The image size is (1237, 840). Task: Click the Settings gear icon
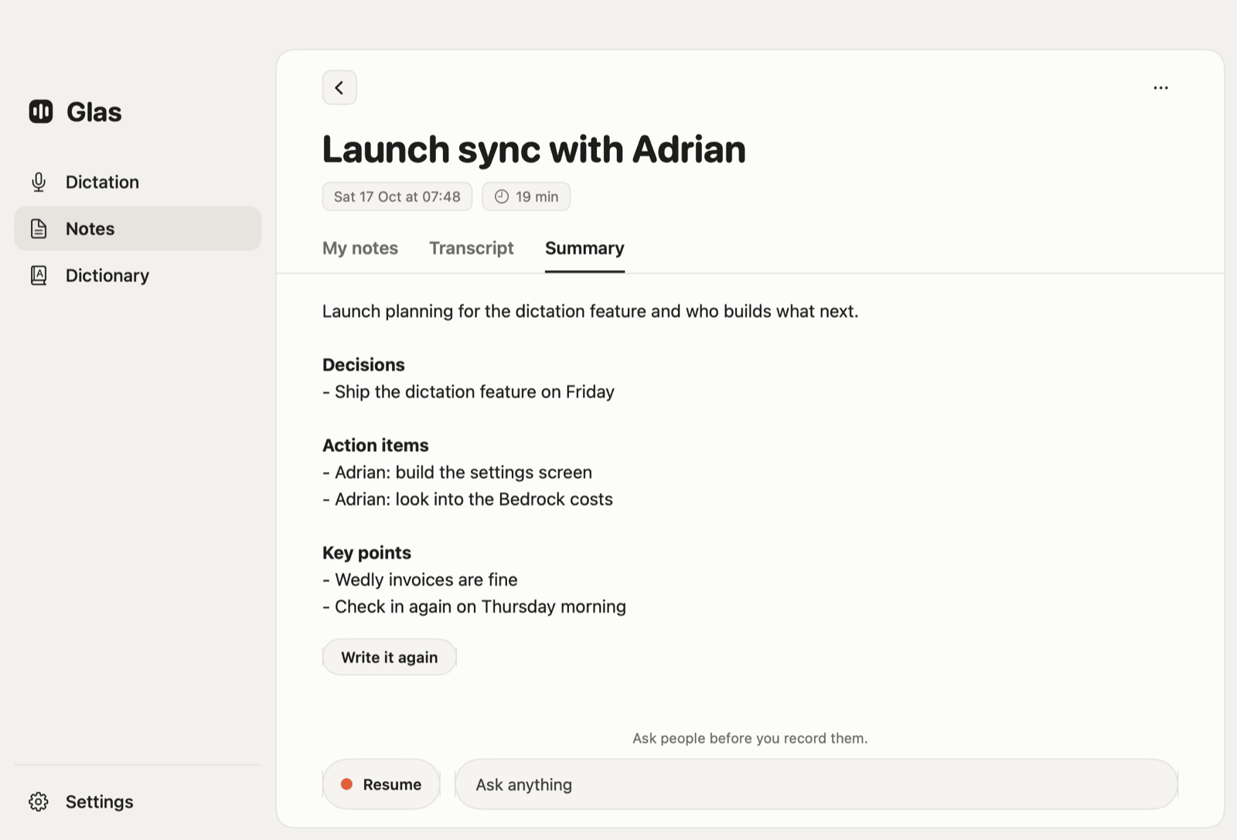tap(39, 801)
